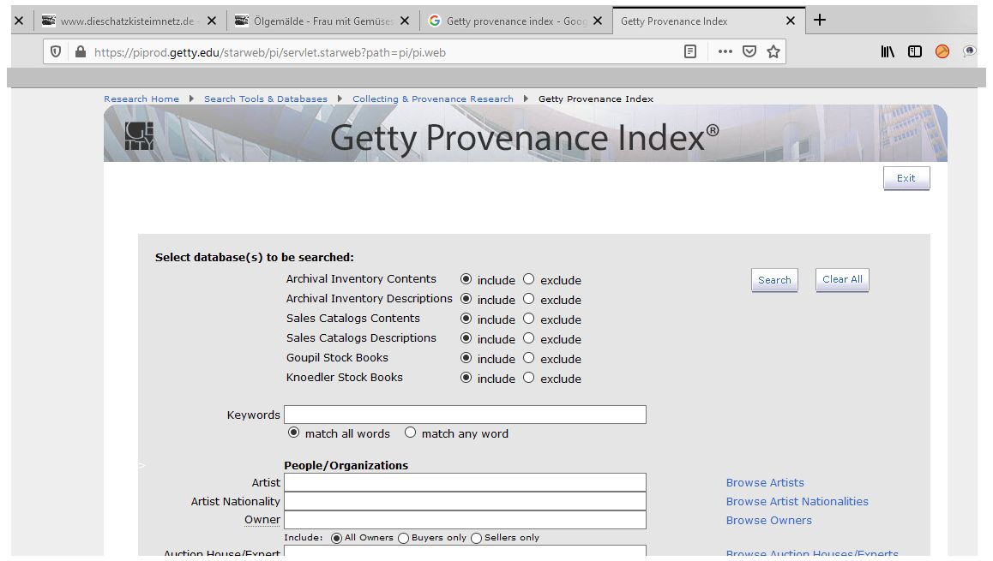This screenshot has width=993, height=561.
Task: Select exclude for Goupil Stock Books
Action: 527,358
